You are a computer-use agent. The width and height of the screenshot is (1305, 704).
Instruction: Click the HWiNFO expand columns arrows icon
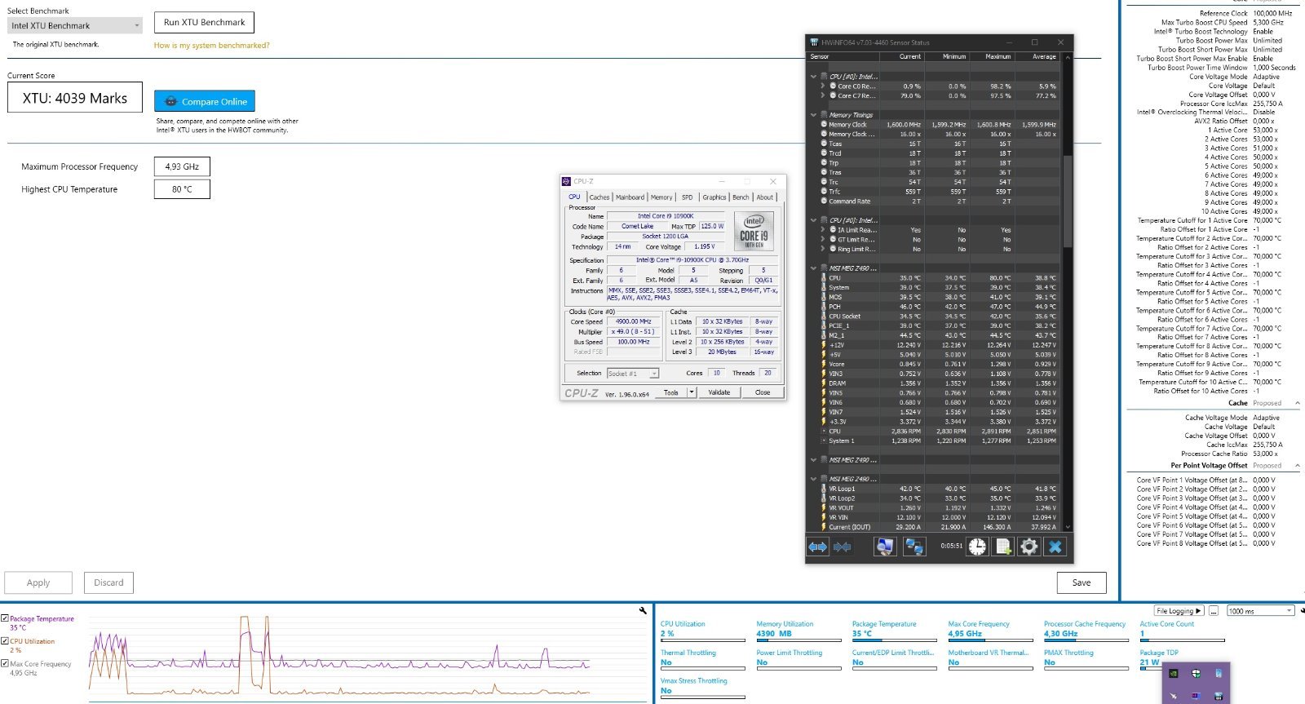point(817,547)
